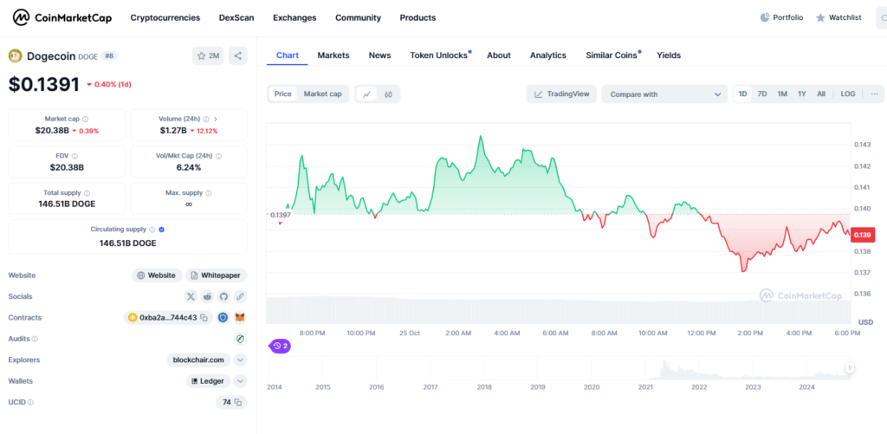Expand the Explorers list chevron

click(x=240, y=360)
